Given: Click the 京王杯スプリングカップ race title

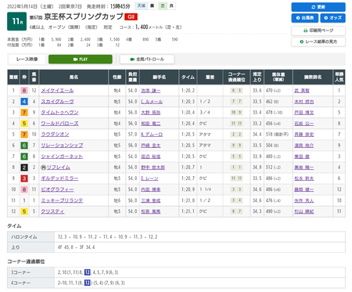Looking at the screenshot, I should [x=84, y=16].
